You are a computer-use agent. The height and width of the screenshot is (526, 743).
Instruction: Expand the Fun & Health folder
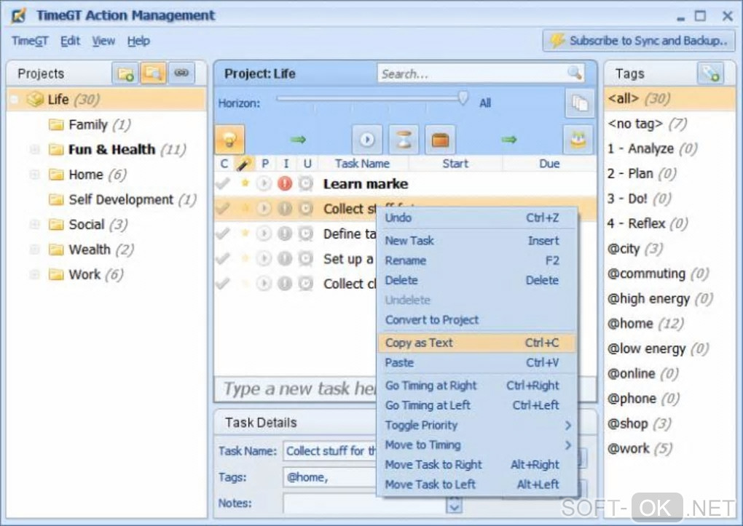(34, 150)
